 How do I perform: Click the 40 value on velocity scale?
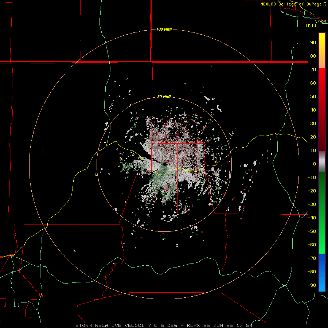pyautogui.click(x=313, y=110)
